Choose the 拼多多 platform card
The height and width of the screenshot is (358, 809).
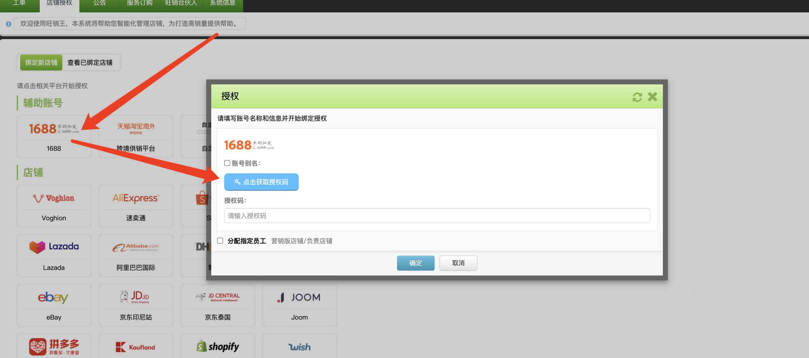pos(54,346)
